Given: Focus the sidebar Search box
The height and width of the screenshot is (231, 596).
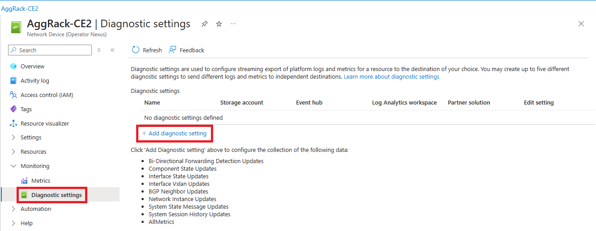Looking at the screenshot, I should click(x=50, y=50).
